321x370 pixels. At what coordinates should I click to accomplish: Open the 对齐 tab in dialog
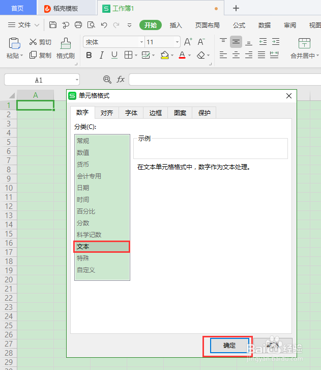(107, 113)
